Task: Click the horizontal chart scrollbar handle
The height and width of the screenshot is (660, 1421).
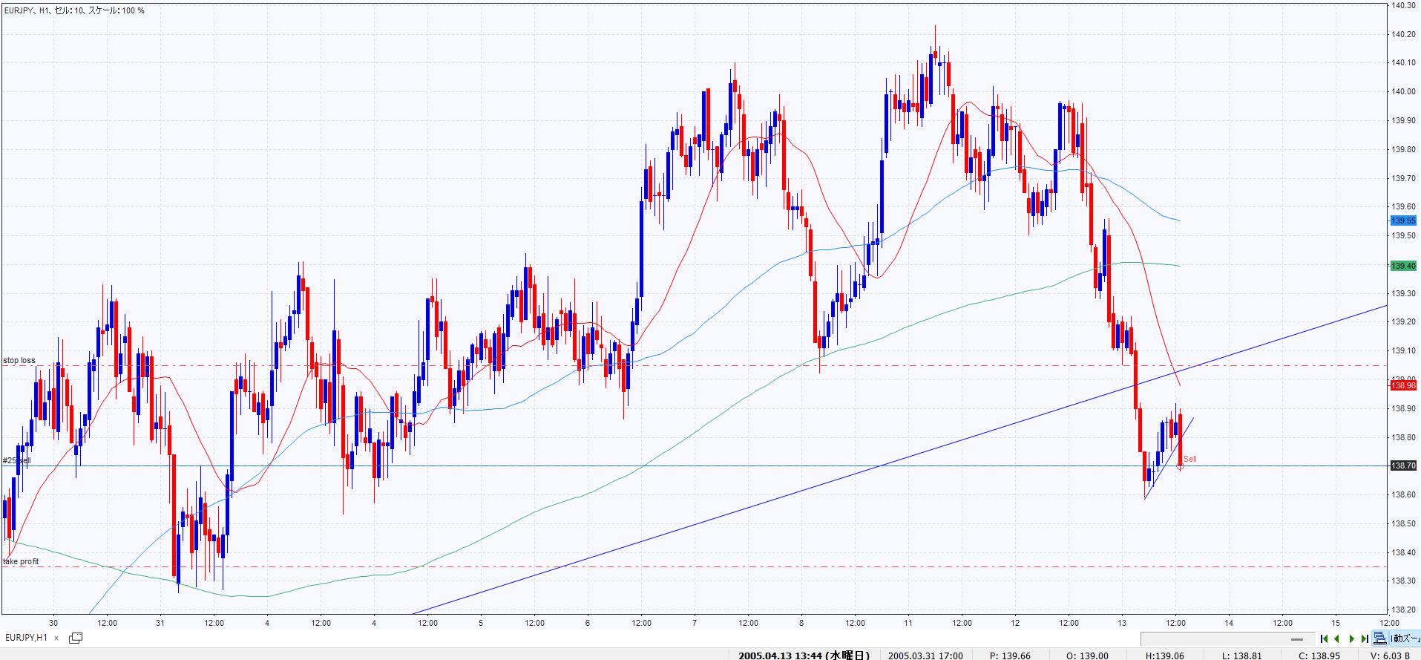Action: tap(1297, 639)
